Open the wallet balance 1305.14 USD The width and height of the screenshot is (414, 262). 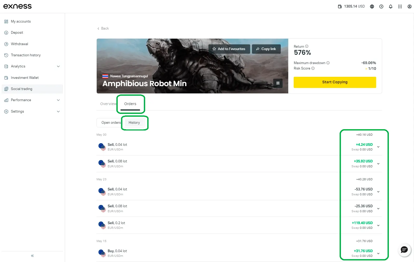(351, 6)
